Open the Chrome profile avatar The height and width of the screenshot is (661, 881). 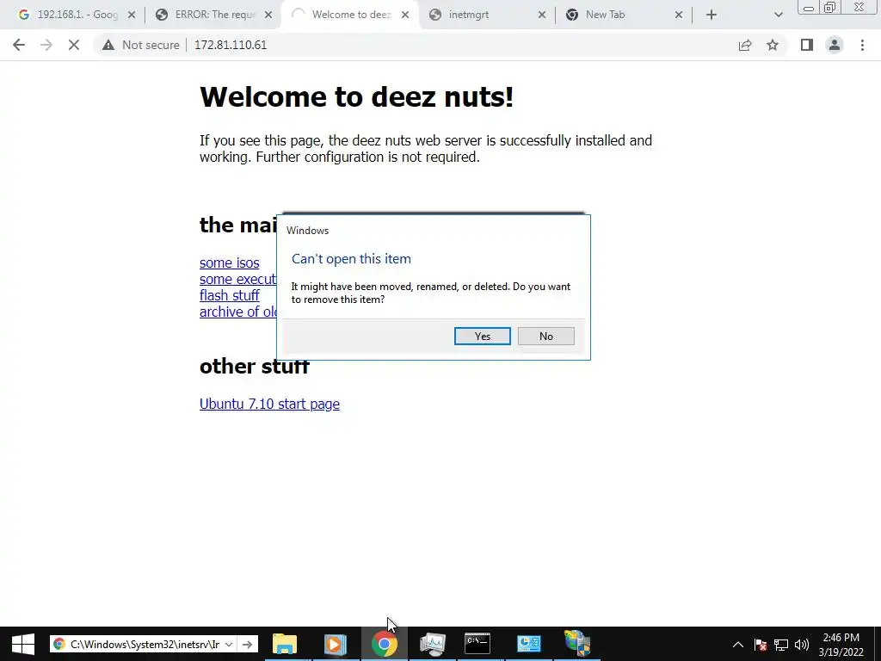[835, 45]
